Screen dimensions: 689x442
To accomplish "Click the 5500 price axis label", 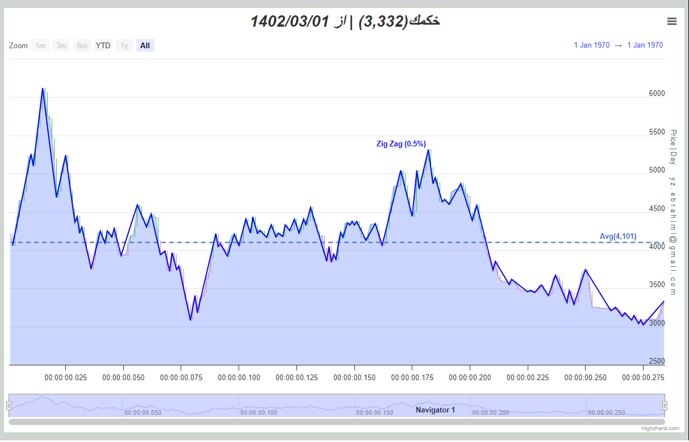I will point(657,132).
